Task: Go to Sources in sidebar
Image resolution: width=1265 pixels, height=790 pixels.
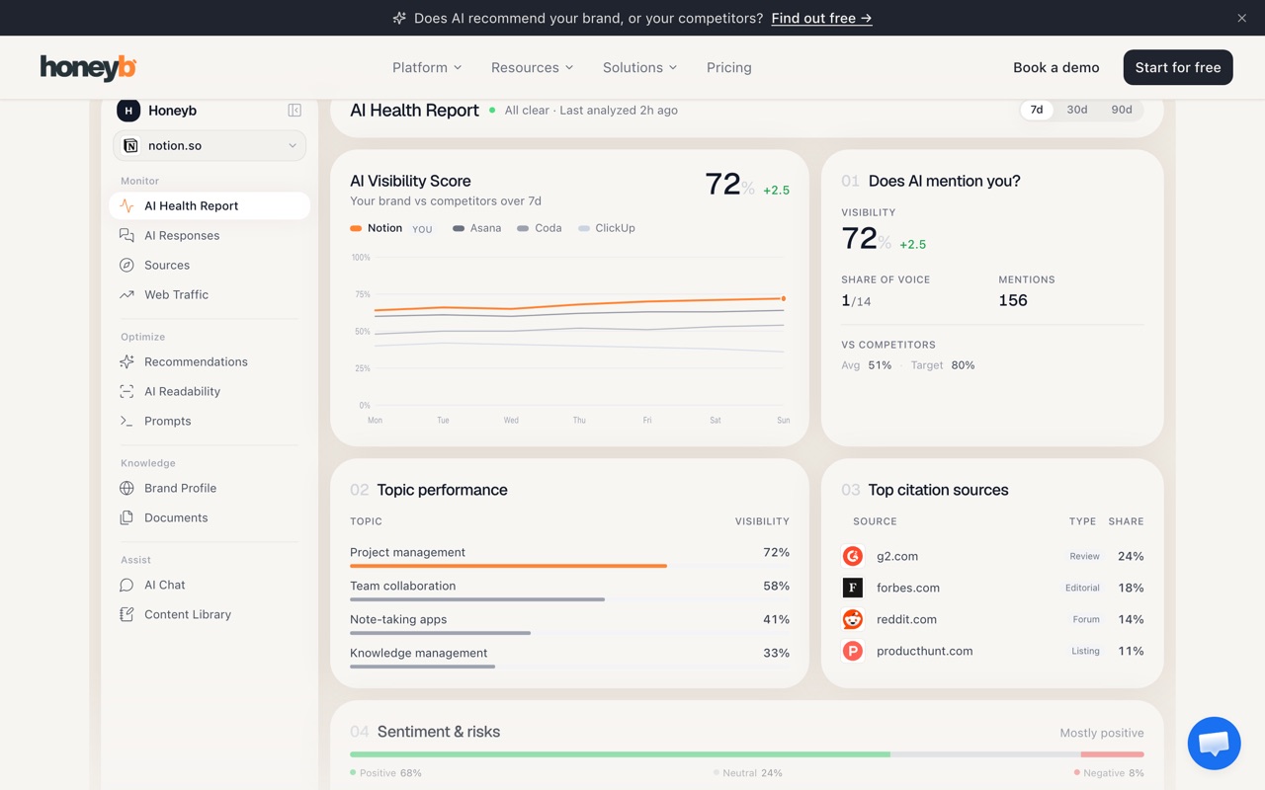Action: (x=210, y=266)
